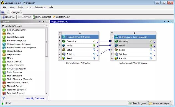Collapse the Analysis Systems group

click(x=3, y=26)
